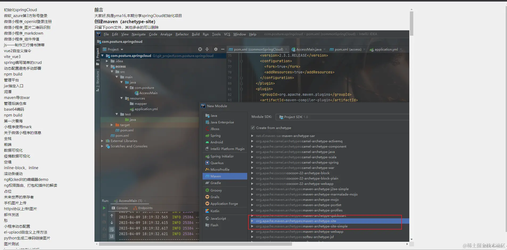The width and height of the screenshot is (507, 250).
Task: Expand the .idea folder
Action: tap(107, 61)
